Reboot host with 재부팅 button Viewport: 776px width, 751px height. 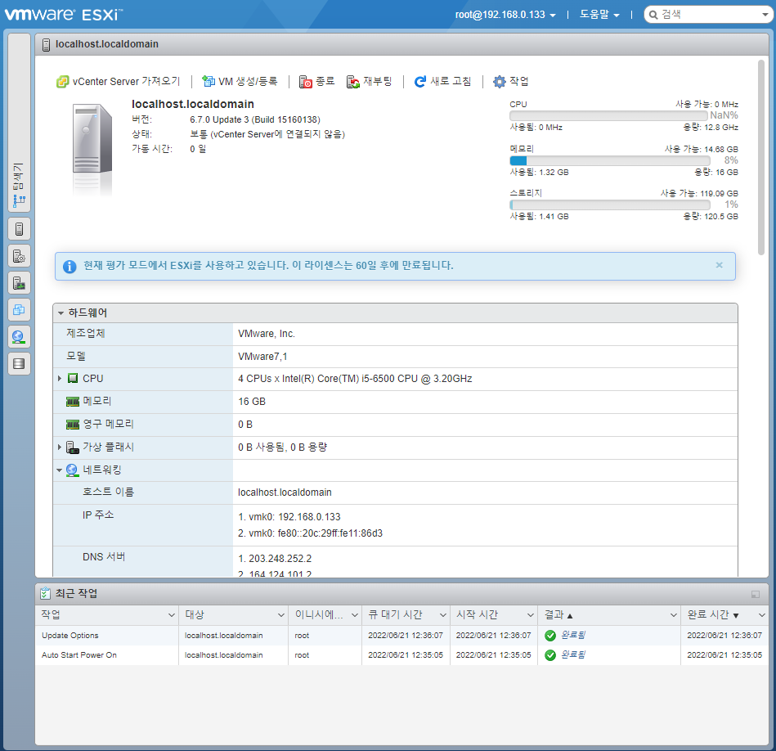point(370,81)
